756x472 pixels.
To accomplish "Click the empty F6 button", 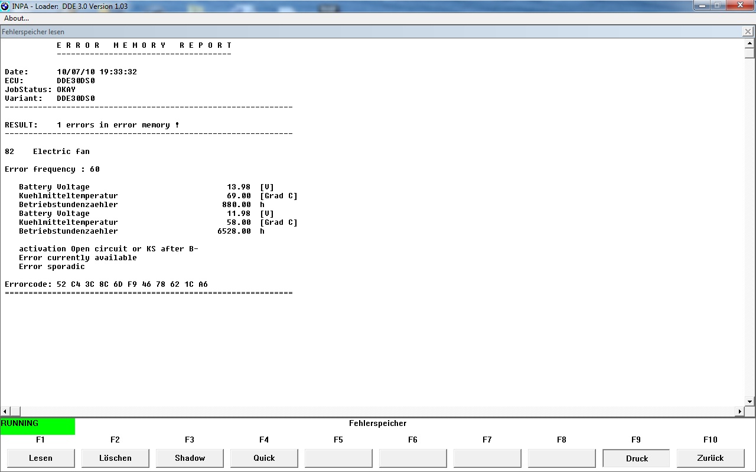I will tap(413, 458).
